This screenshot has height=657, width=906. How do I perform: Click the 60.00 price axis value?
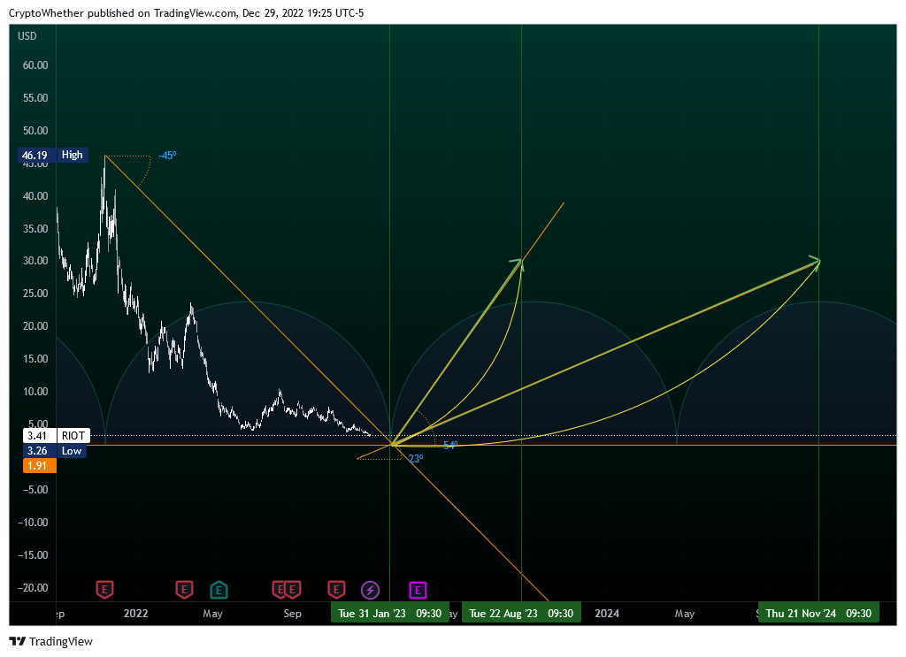pyautogui.click(x=35, y=65)
